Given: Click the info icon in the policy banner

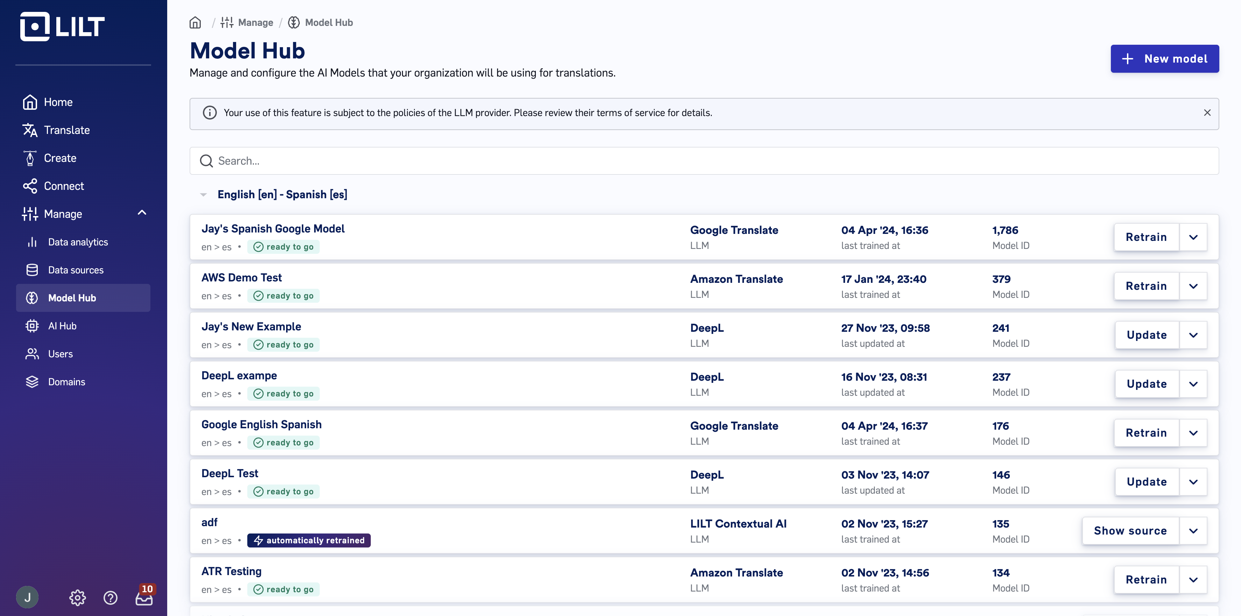Looking at the screenshot, I should click(x=210, y=113).
